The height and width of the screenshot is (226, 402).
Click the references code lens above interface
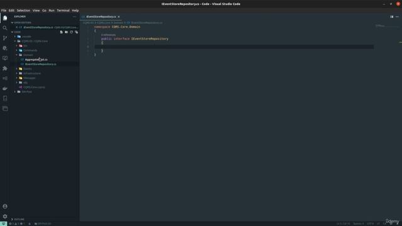click(x=108, y=35)
